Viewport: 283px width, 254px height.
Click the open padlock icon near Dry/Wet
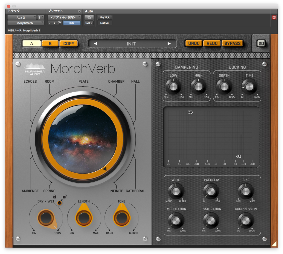(x=64, y=197)
